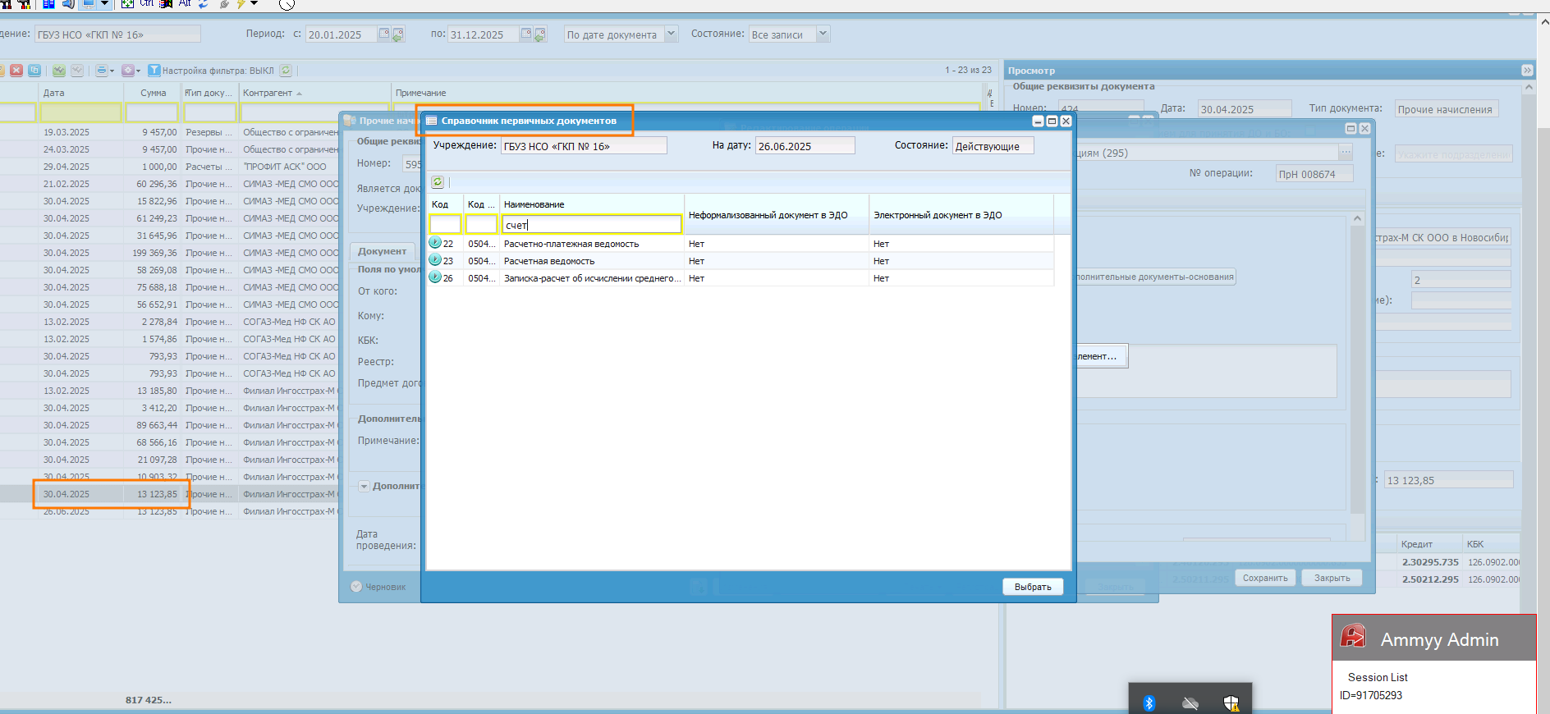Image resolution: width=1550 pixels, height=714 pixels.
Task: Switch to the Документ tab
Action: 382,251
